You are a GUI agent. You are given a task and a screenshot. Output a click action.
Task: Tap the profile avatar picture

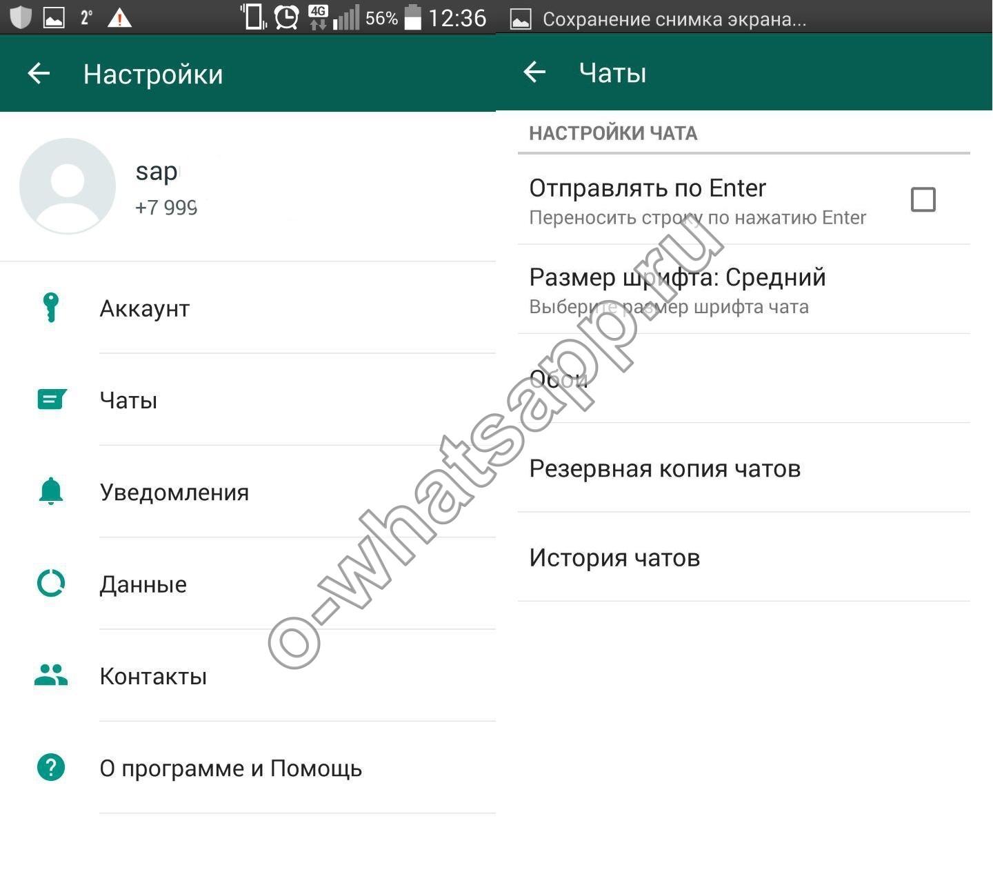(x=68, y=186)
